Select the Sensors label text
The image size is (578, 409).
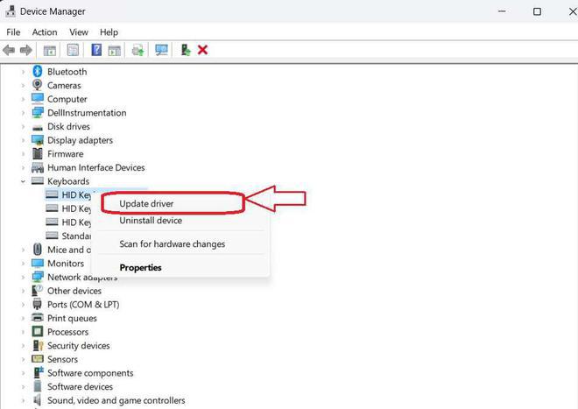pyautogui.click(x=62, y=359)
